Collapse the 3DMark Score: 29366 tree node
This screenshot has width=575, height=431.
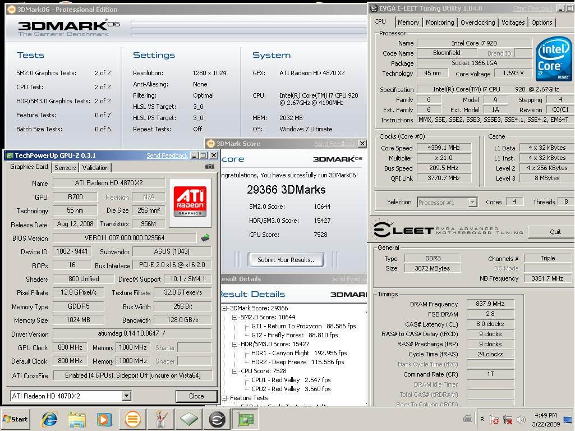pos(224,309)
